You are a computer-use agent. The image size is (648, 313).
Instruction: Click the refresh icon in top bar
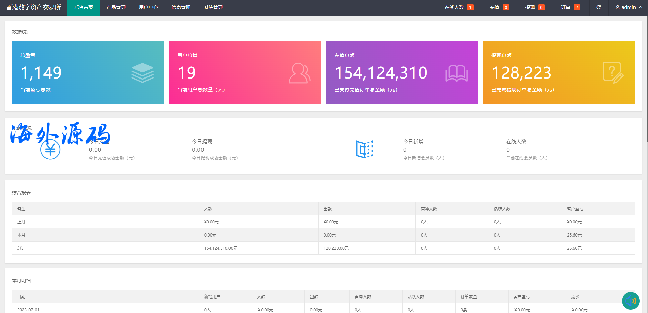pyautogui.click(x=598, y=7)
